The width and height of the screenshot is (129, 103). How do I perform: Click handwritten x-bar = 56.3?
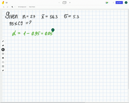pyautogui.click(x=49, y=17)
